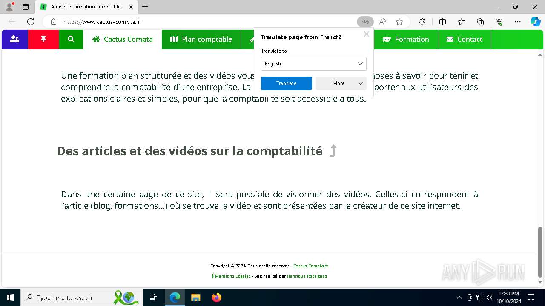545x306 pixels.
Task: Open the Copilot sidebar icon
Action: coord(536,22)
